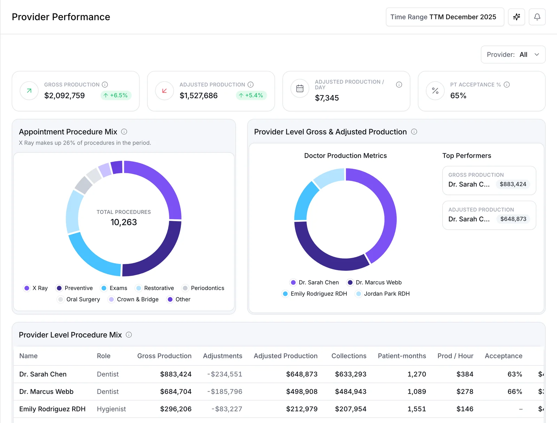
Task: Click the AI sparkle icon button
Action: tap(516, 17)
